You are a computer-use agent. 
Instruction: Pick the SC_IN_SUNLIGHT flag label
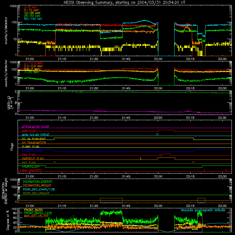coord(34,139)
